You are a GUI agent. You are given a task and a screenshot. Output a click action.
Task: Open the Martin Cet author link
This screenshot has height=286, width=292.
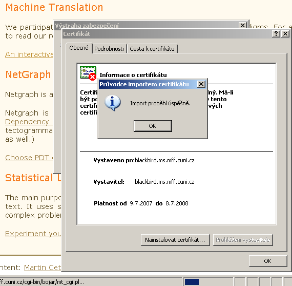coord(43,268)
